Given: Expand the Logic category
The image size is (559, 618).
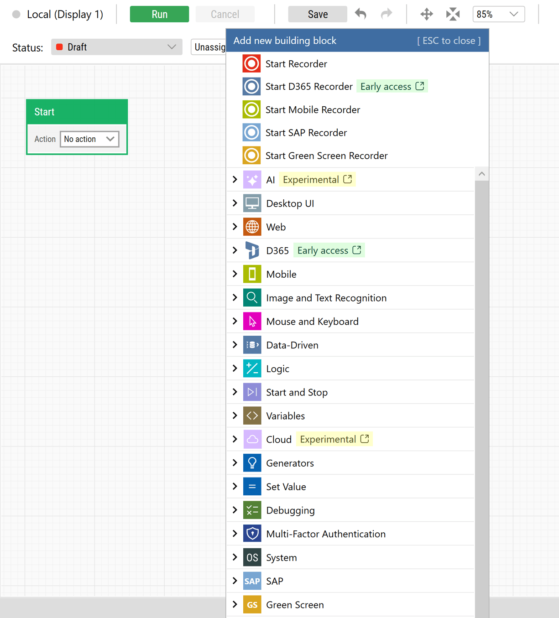Looking at the screenshot, I should tap(235, 369).
